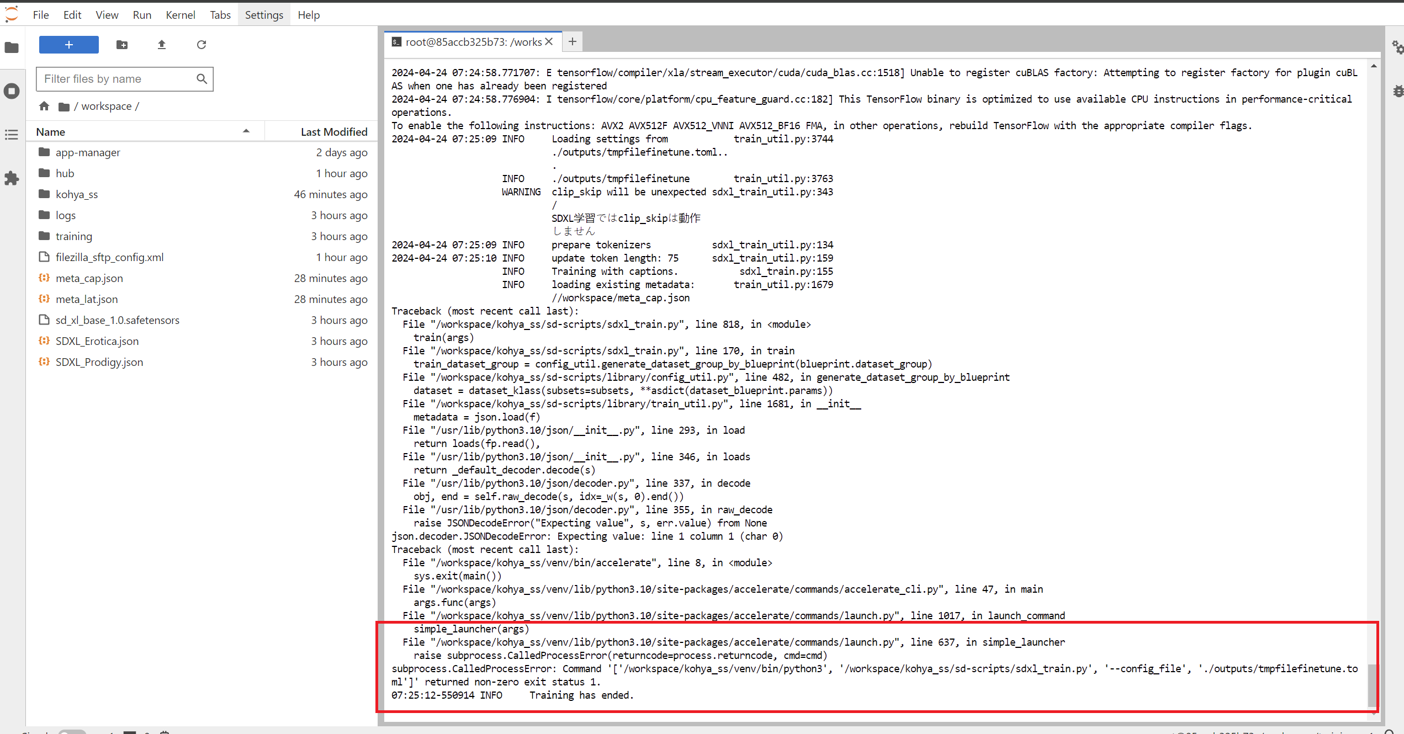Open the Extension Manager puzzle icon
The height and width of the screenshot is (734, 1404).
[12, 178]
